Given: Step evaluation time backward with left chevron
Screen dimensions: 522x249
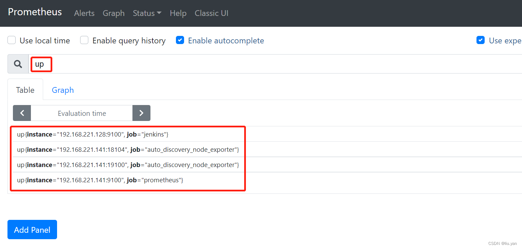Looking at the screenshot, I should [22, 113].
